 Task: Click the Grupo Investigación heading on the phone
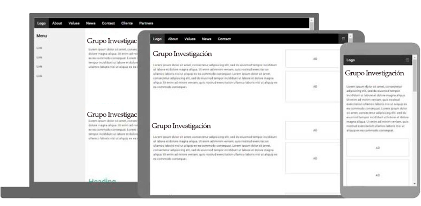374,73
